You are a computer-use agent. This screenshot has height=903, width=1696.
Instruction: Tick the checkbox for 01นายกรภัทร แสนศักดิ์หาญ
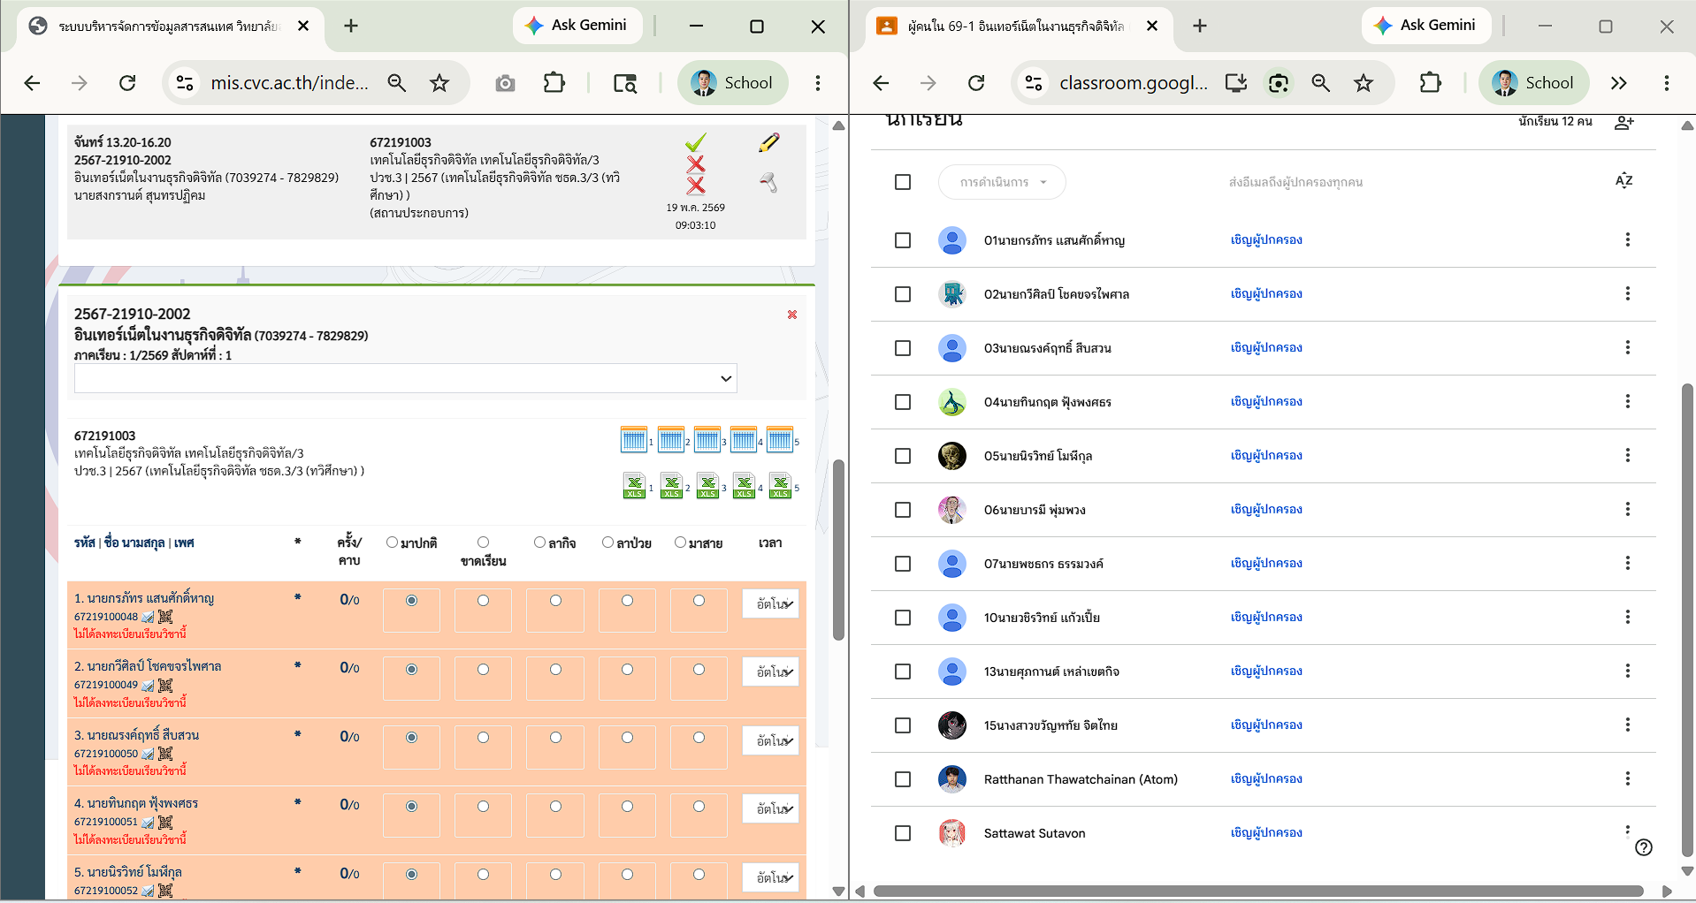click(x=903, y=240)
